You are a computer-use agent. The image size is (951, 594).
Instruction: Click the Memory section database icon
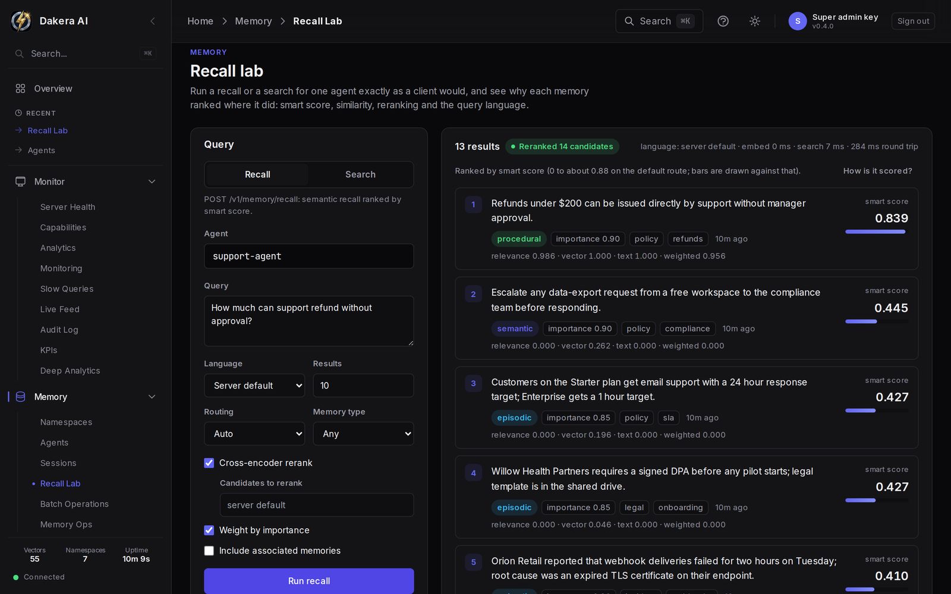(x=20, y=396)
